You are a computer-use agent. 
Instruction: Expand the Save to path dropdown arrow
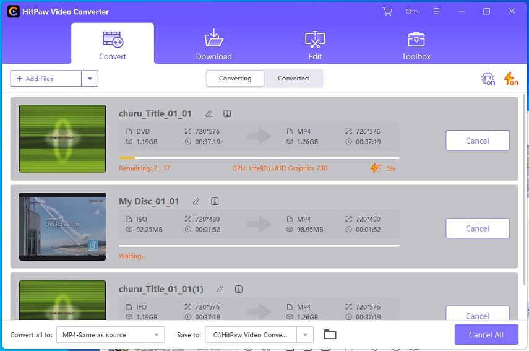[x=305, y=335]
